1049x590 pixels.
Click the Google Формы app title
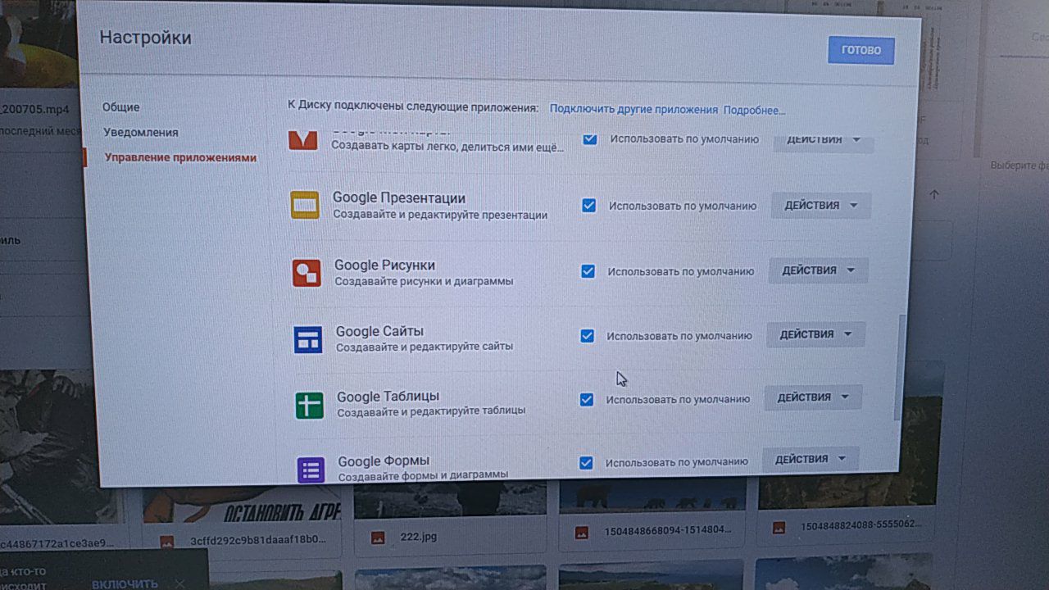pyautogui.click(x=384, y=461)
